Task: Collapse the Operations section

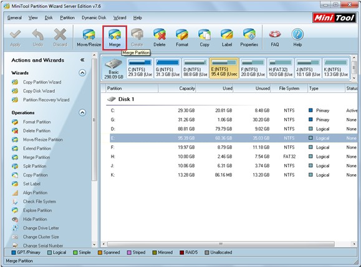Action: pyautogui.click(x=82, y=113)
